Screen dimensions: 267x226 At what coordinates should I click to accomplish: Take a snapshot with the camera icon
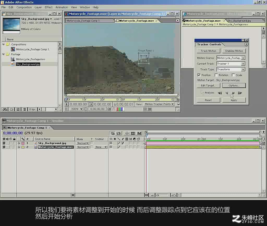coord(109,109)
